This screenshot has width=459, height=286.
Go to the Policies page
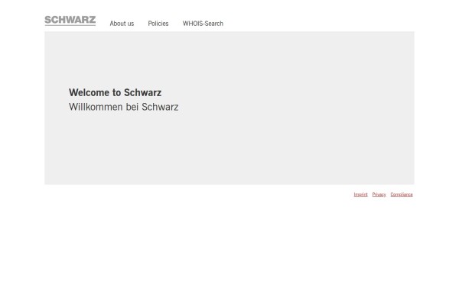point(158,24)
